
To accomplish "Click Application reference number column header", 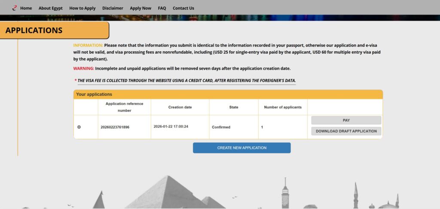I will click(x=124, y=107).
